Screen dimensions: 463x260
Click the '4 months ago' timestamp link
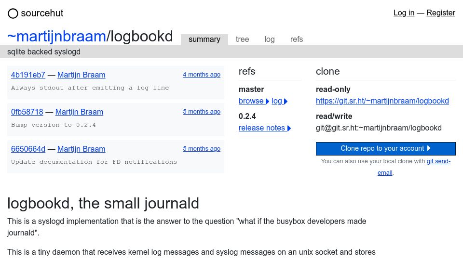coord(202,75)
